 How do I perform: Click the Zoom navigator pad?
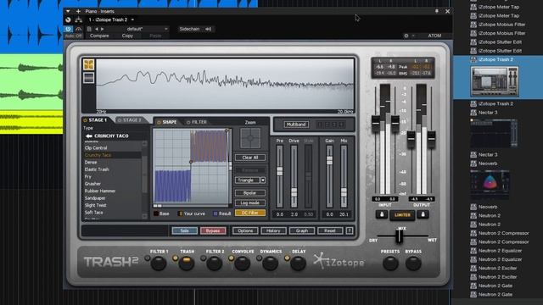pyautogui.click(x=250, y=138)
